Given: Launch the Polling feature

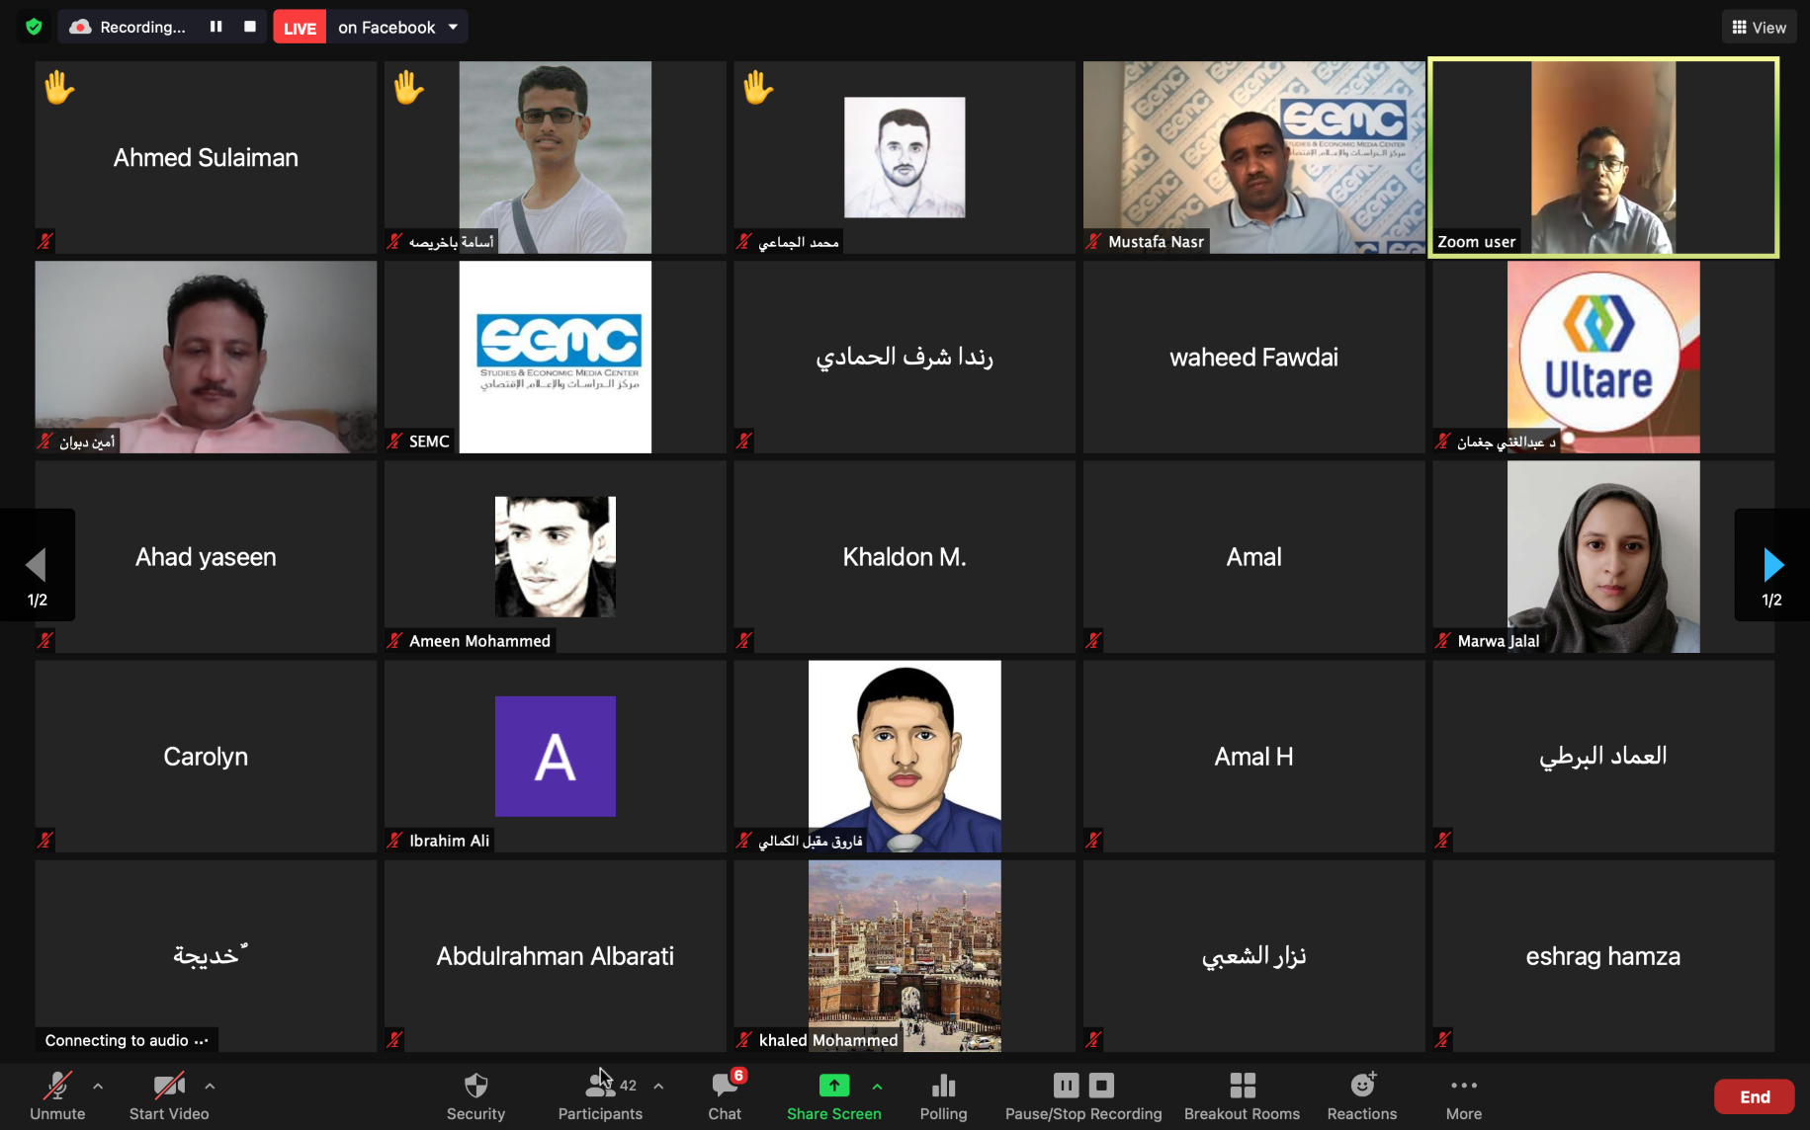Looking at the screenshot, I should [x=943, y=1096].
